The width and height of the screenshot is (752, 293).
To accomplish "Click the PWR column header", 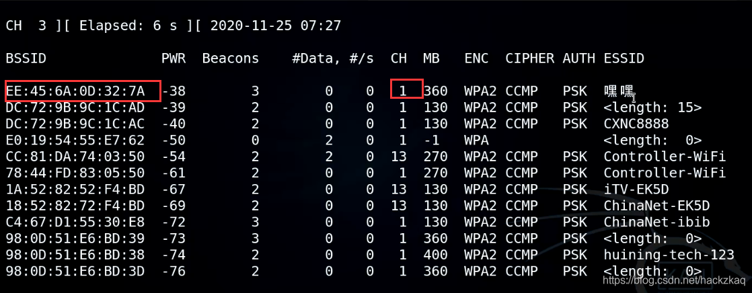I will (x=174, y=58).
